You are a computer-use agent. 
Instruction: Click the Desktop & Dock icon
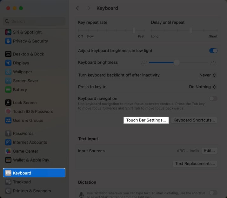pyautogui.click(x=8, y=54)
